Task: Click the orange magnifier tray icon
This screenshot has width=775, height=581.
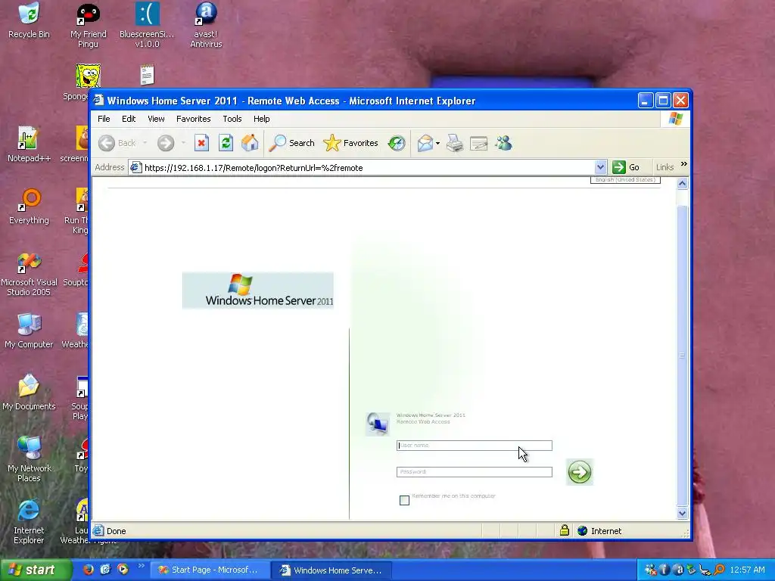Action: tap(719, 570)
